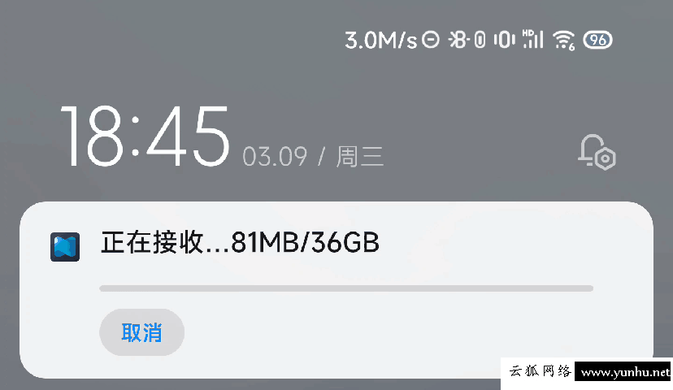Screen dimensions: 673x390
Task: Tap the battery 96 indicator
Action: [598, 40]
